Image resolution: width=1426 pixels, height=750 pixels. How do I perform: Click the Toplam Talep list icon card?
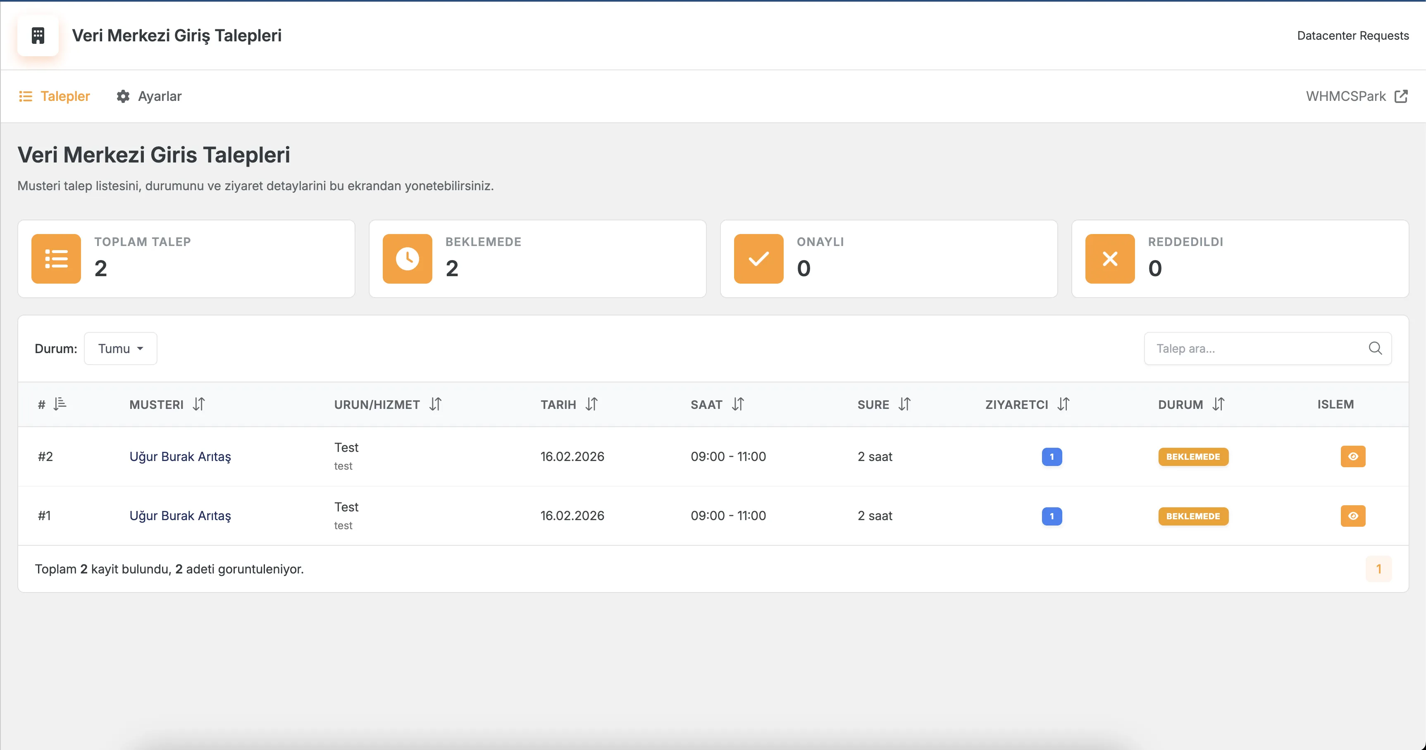(56, 259)
